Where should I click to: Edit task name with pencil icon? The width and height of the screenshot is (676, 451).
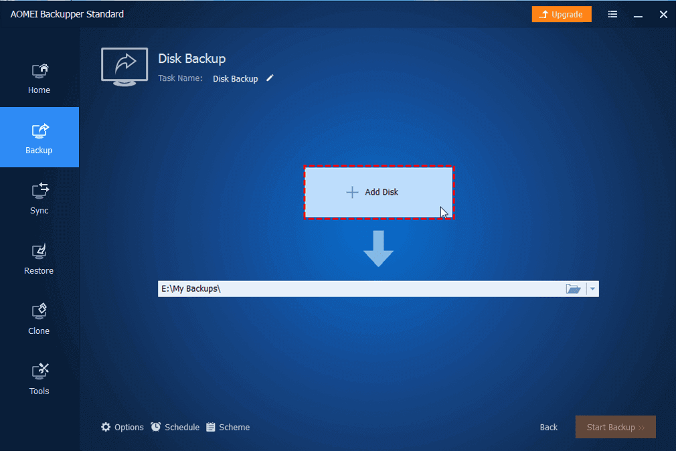click(270, 78)
